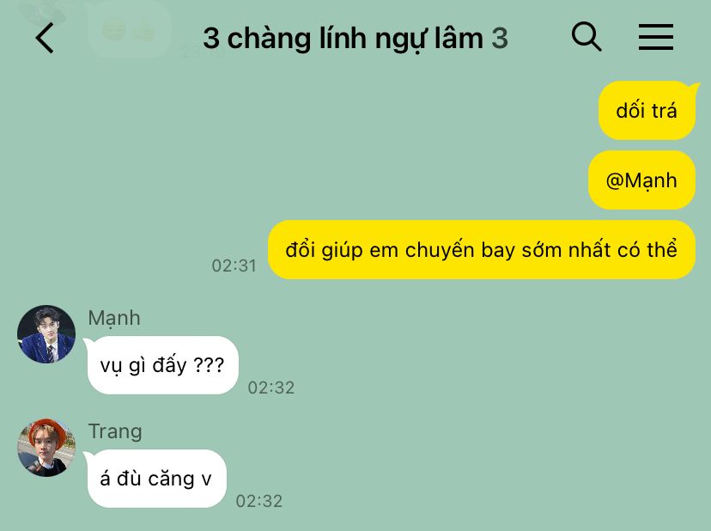Tap the 02:32 timestamp beside Trang's message
711x531 pixels.
tap(259, 502)
